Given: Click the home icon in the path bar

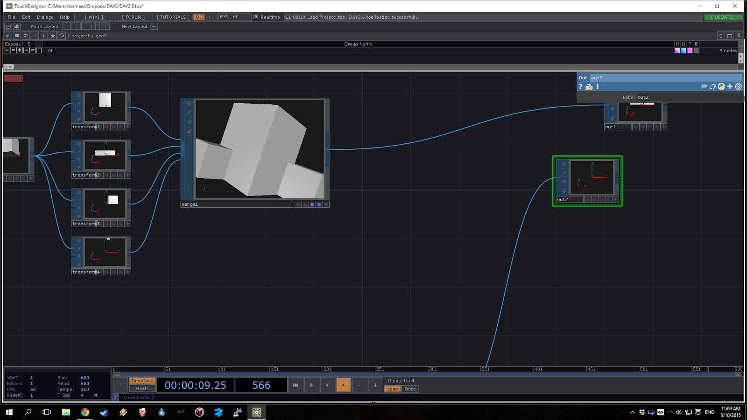Looking at the screenshot, I should [61, 35].
